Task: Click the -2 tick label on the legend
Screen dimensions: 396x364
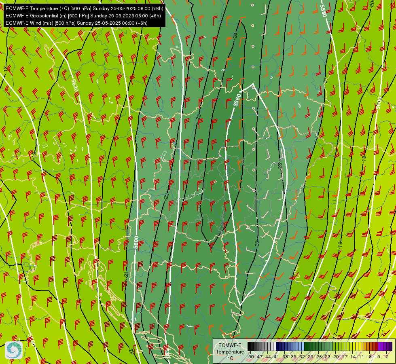Action: (386, 357)
